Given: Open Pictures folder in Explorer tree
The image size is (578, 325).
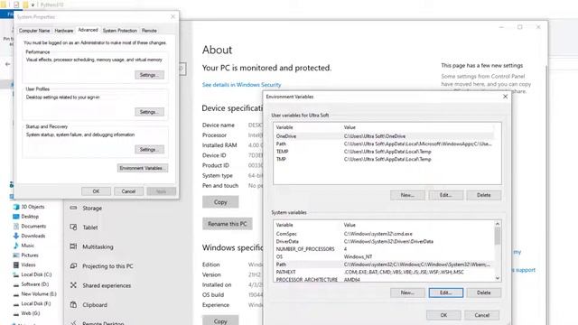Looking at the screenshot, I should (30, 255).
